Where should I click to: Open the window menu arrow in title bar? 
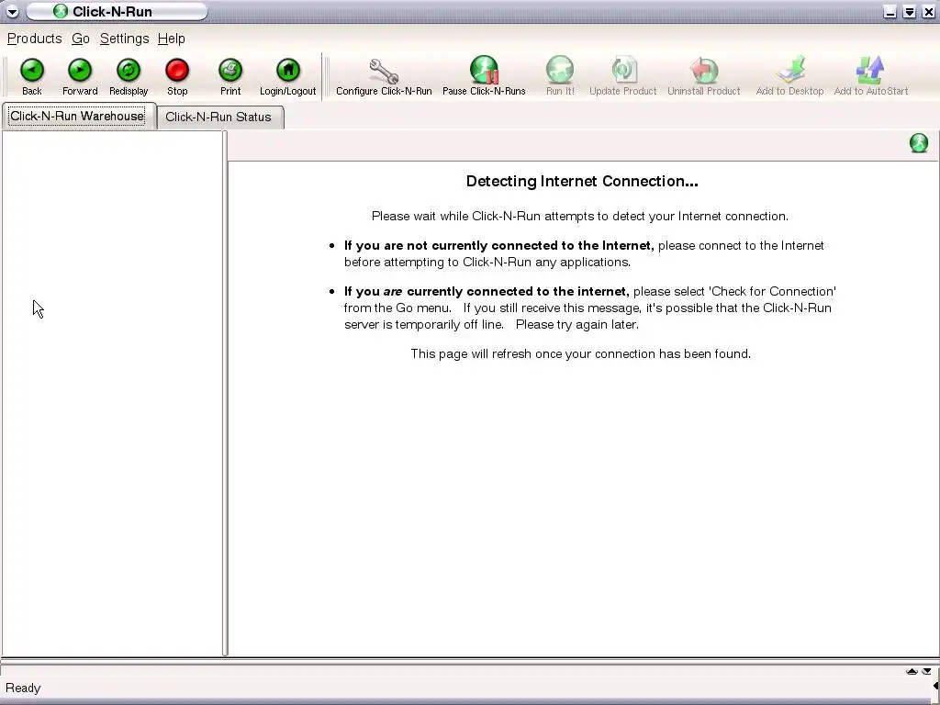(x=12, y=11)
